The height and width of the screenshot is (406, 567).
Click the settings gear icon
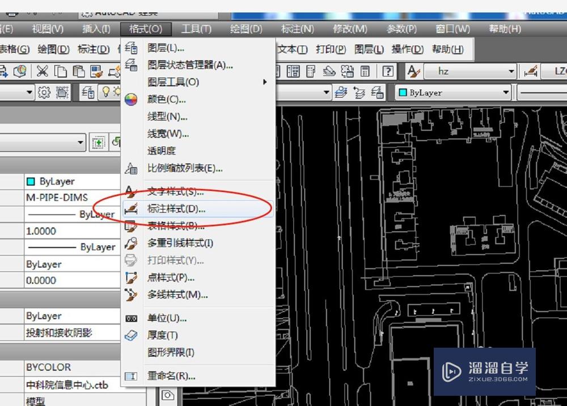(x=44, y=93)
